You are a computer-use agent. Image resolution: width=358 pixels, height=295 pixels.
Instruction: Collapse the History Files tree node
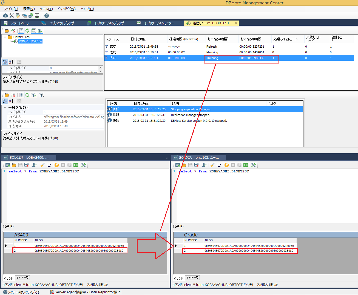tap(5, 37)
